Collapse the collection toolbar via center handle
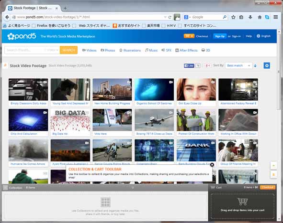 pyautogui.click(x=133, y=188)
